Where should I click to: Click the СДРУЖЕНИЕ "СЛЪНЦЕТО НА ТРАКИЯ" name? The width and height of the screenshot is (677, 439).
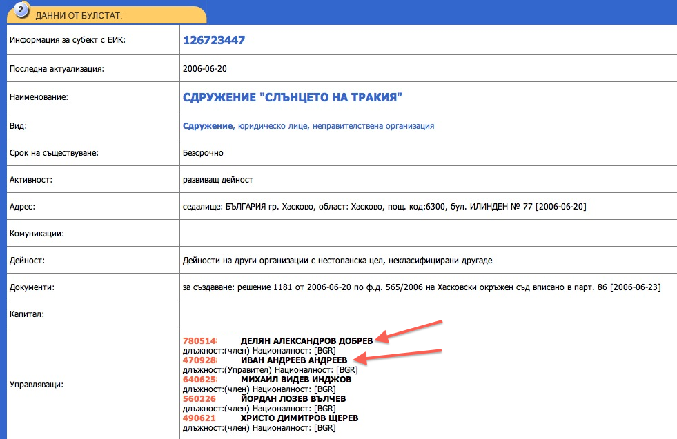tap(293, 98)
